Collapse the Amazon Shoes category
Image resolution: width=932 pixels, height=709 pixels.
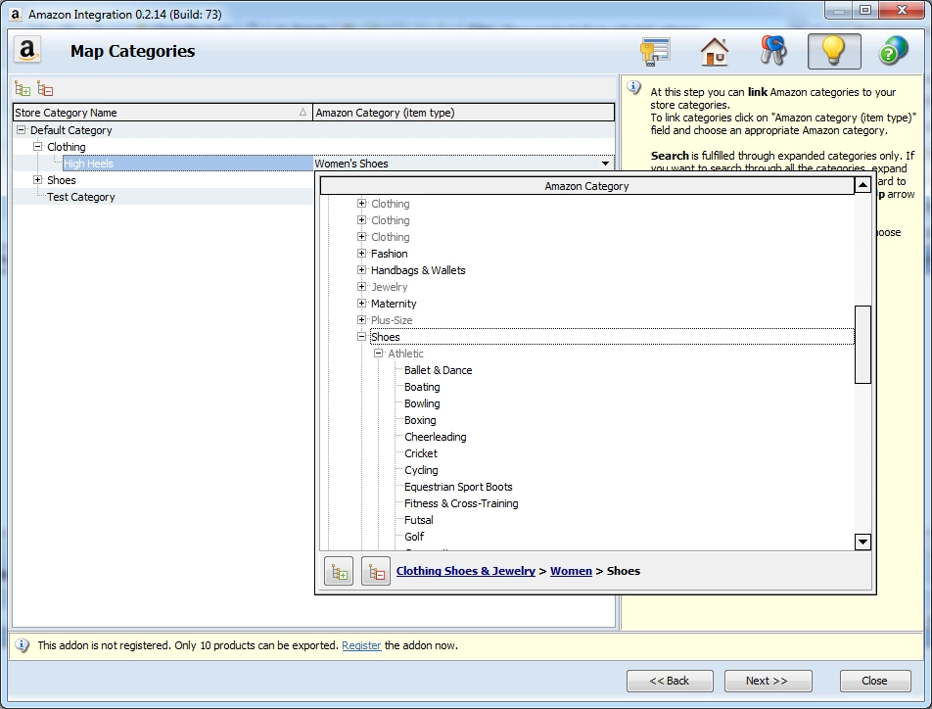(x=361, y=337)
